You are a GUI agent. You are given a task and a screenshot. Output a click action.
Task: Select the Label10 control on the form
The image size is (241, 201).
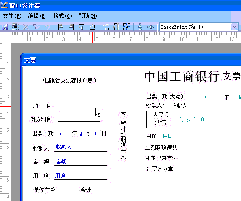click(191, 120)
